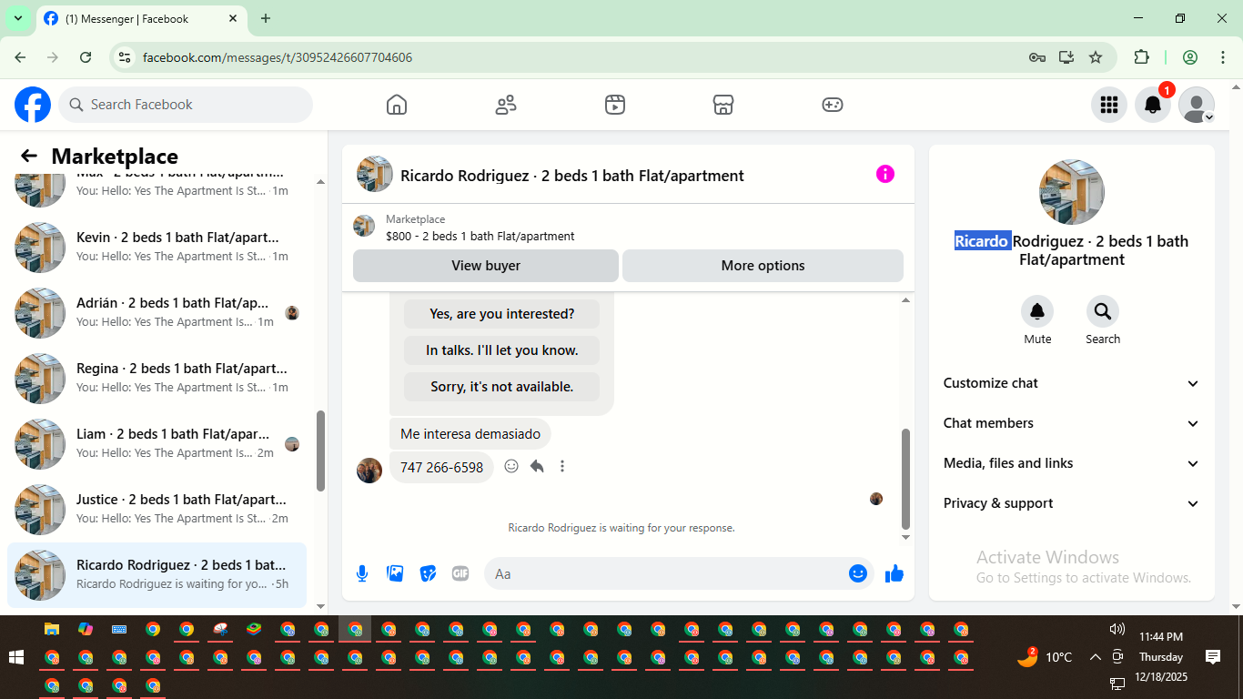Mute this conversation bell icon
This screenshot has width=1243, height=699.
click(1037, 311)
